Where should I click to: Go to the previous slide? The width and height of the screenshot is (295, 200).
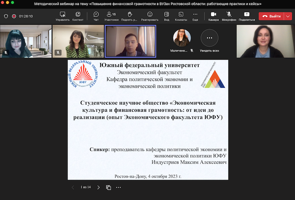pos(73,187)
